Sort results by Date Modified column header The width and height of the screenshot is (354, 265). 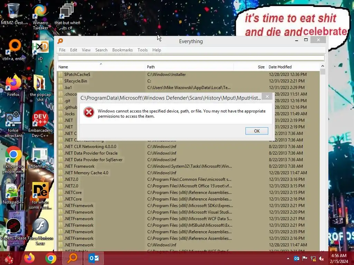tap(293, 67)
